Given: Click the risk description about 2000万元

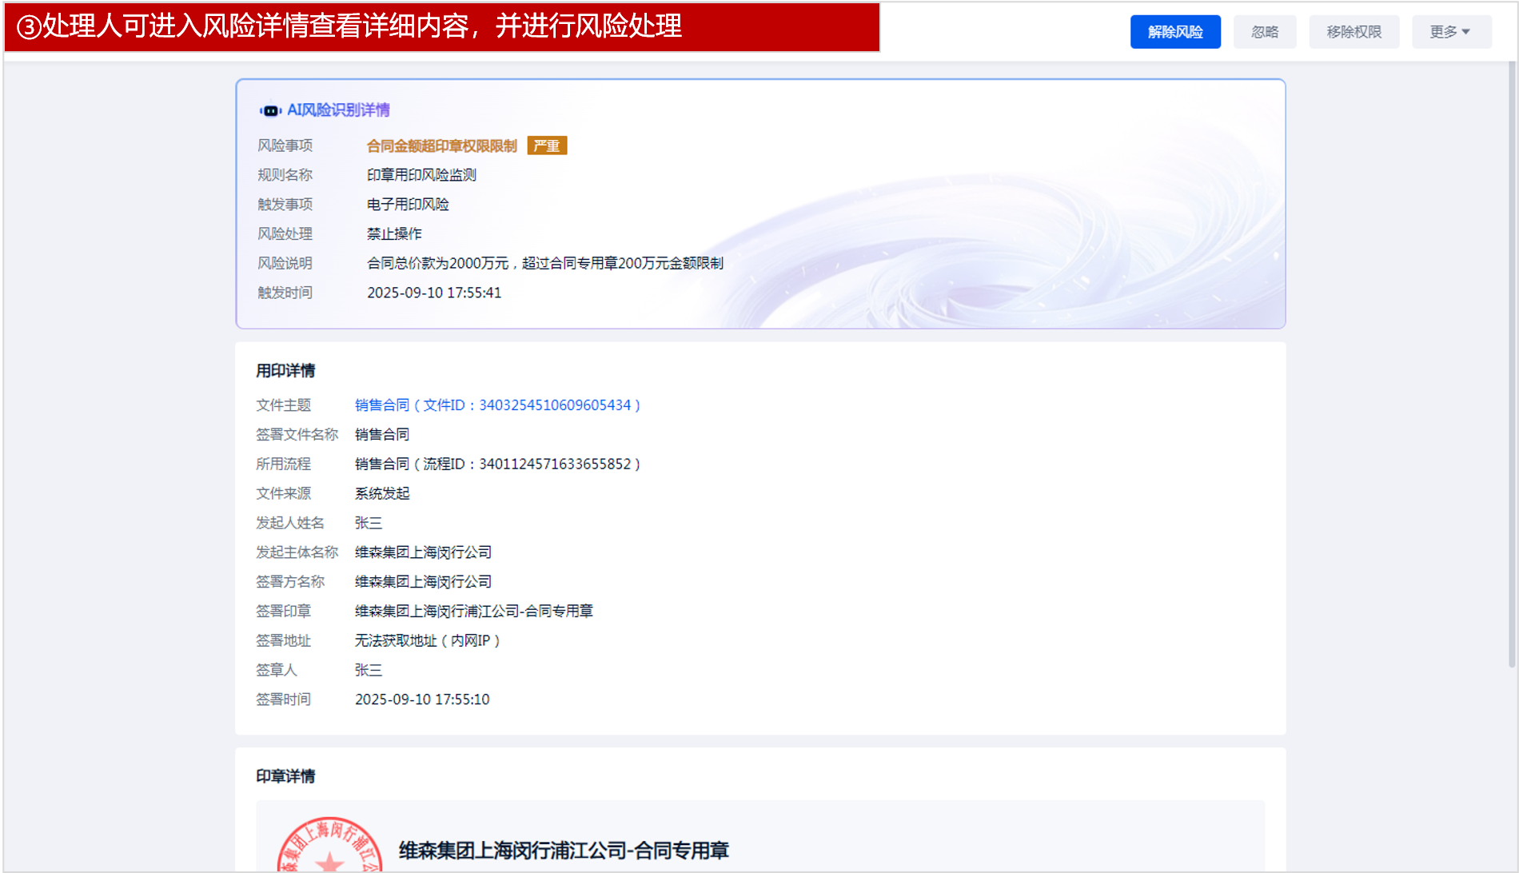Looking at the screenshot, I should (x=544, y=264).
